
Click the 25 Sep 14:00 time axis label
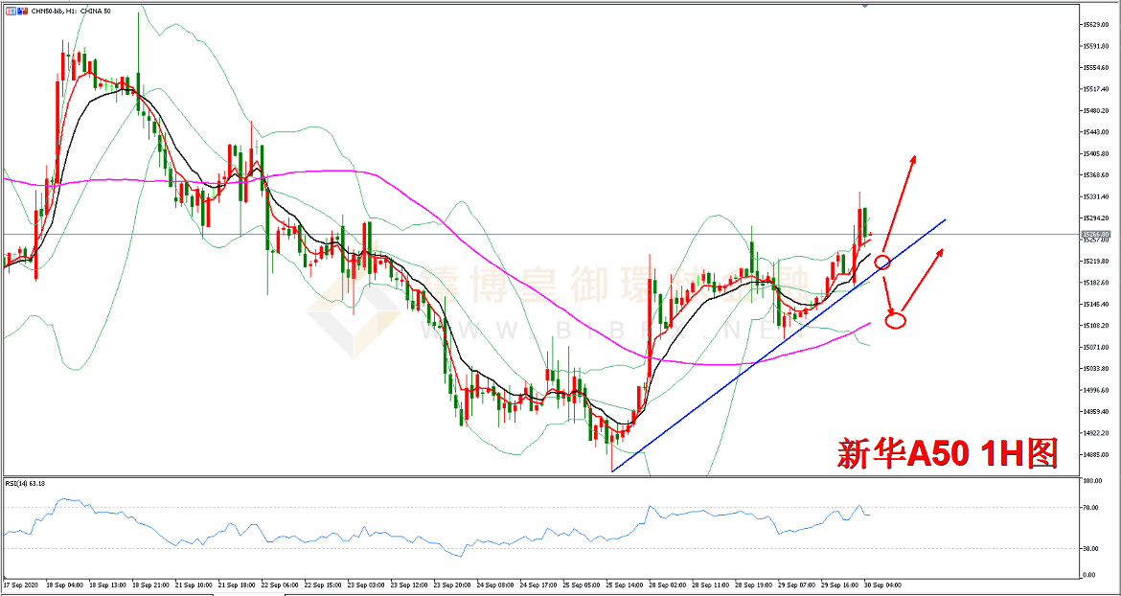[622, 585]
